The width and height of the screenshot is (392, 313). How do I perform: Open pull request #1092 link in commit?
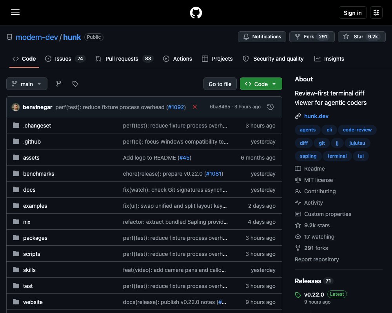pos(176,107)
